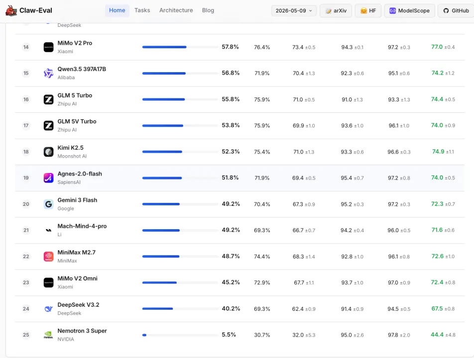The width and height of the screenshot is (474, 358).
Task: Click the Nemotron 3 Super 5.5% progress bar
Action: coord(180,335)
